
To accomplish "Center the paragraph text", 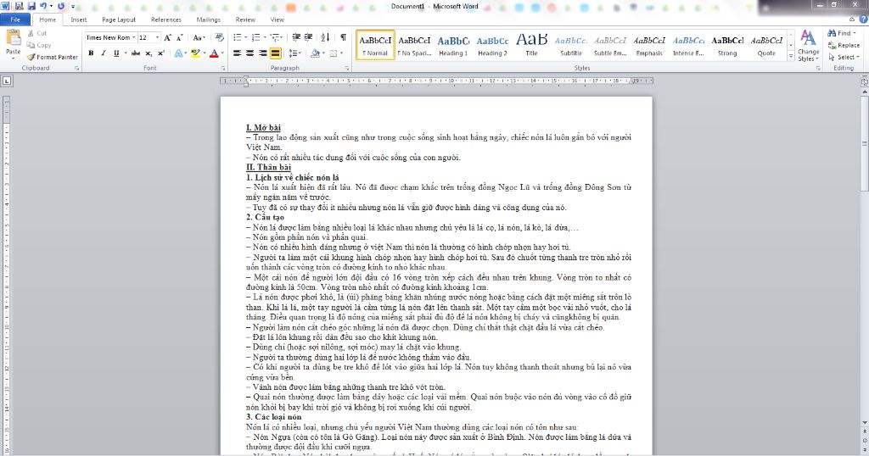I will (x=250, y=53).
